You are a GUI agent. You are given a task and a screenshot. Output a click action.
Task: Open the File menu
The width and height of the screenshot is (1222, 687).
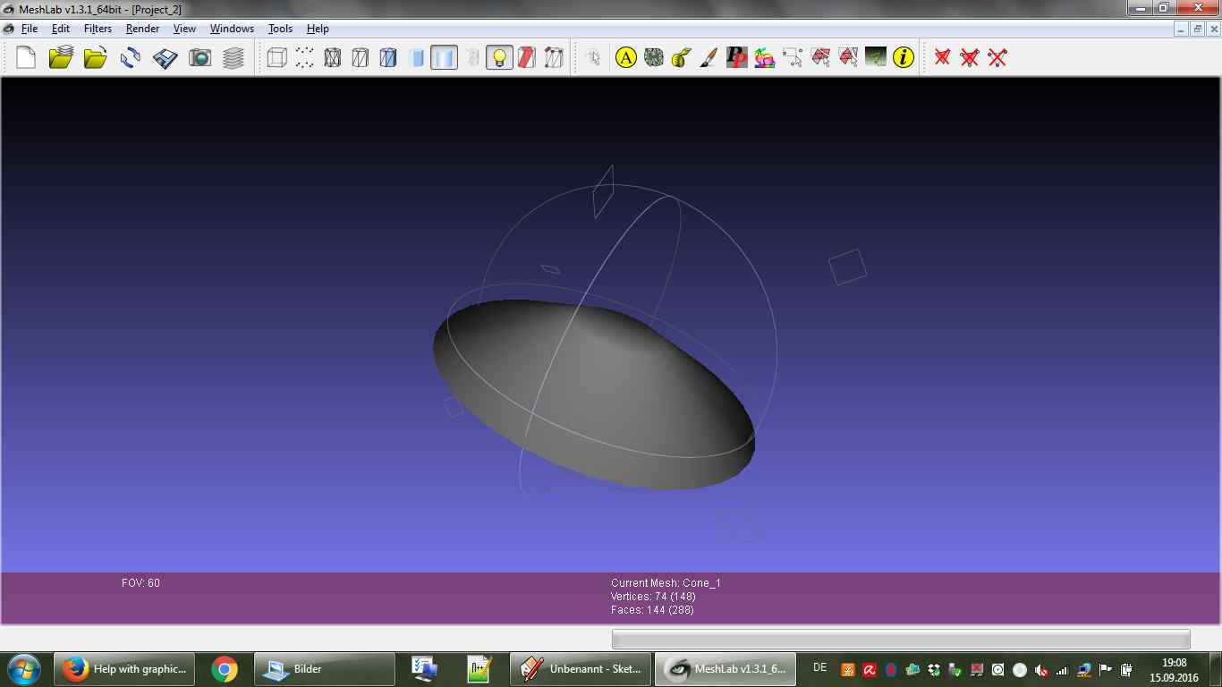(x=30, y=29)
